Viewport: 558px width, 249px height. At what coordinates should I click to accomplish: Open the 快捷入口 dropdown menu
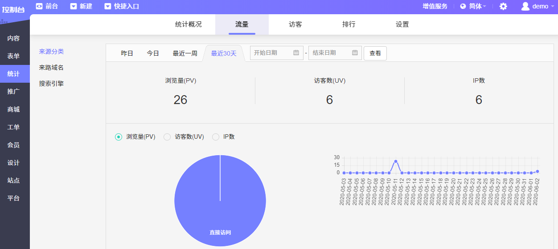click(x=126, y=6)
